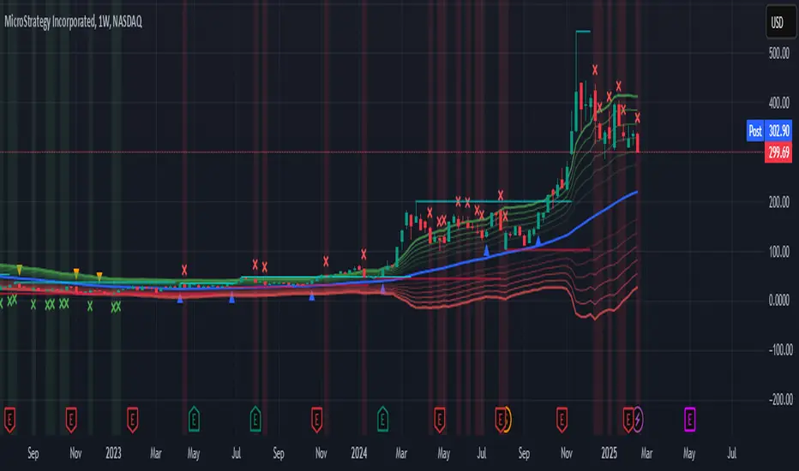Click the purple lightning bolt event icon

tap(638, 420)
